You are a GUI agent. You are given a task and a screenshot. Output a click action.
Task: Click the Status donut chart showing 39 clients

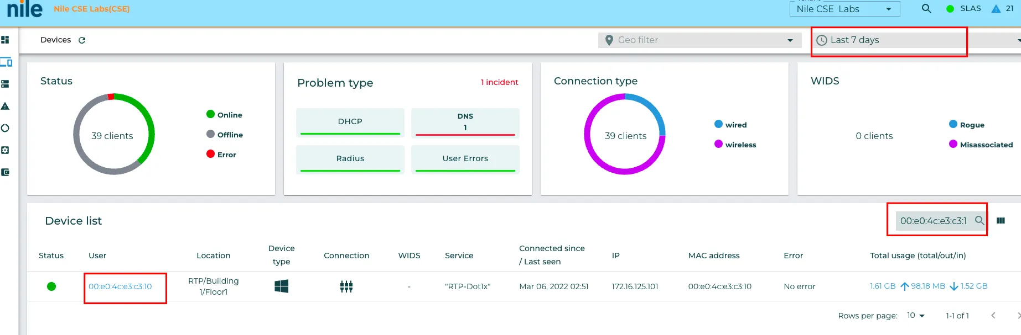click(x=114, y=134)
